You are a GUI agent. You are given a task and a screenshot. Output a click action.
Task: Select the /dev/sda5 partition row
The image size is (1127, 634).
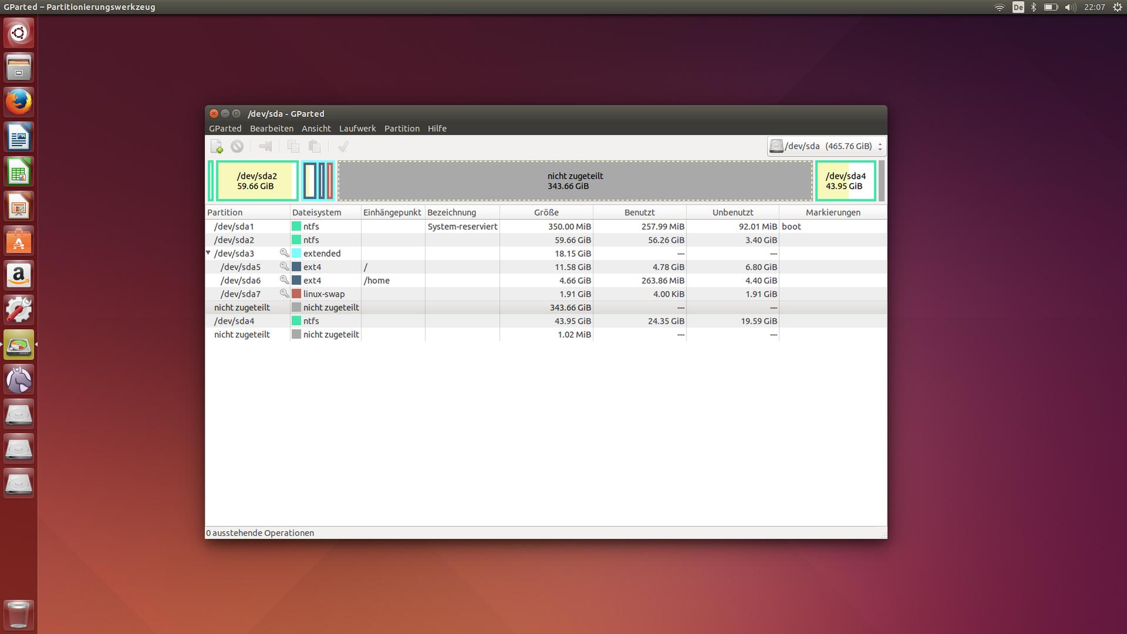546,267
